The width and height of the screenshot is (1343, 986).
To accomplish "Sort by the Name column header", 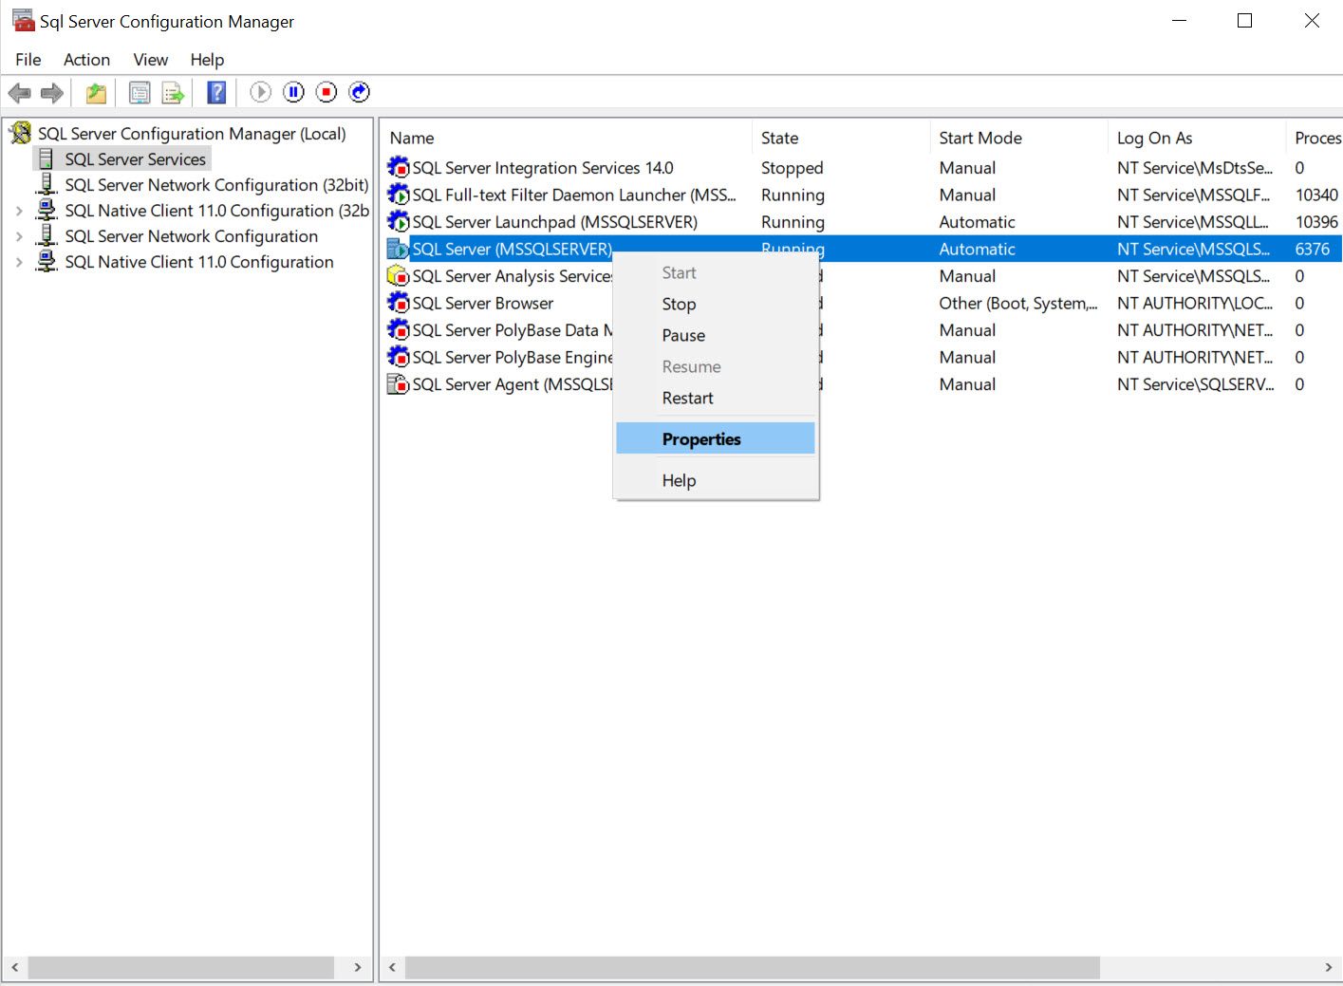I will pyautogui.click(x=567, y=138).
